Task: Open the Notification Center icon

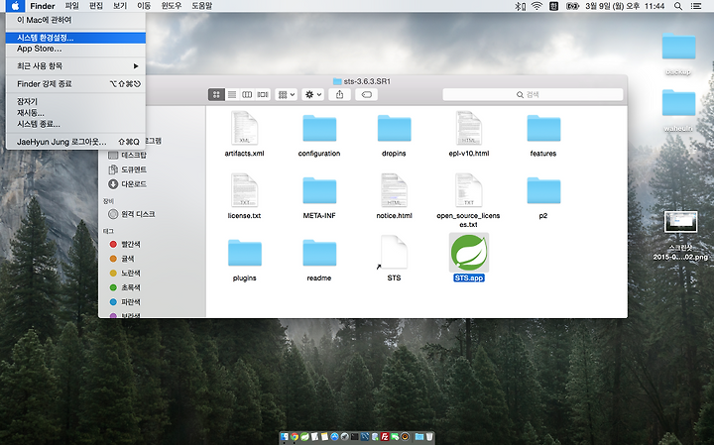Action: [696, 6]
